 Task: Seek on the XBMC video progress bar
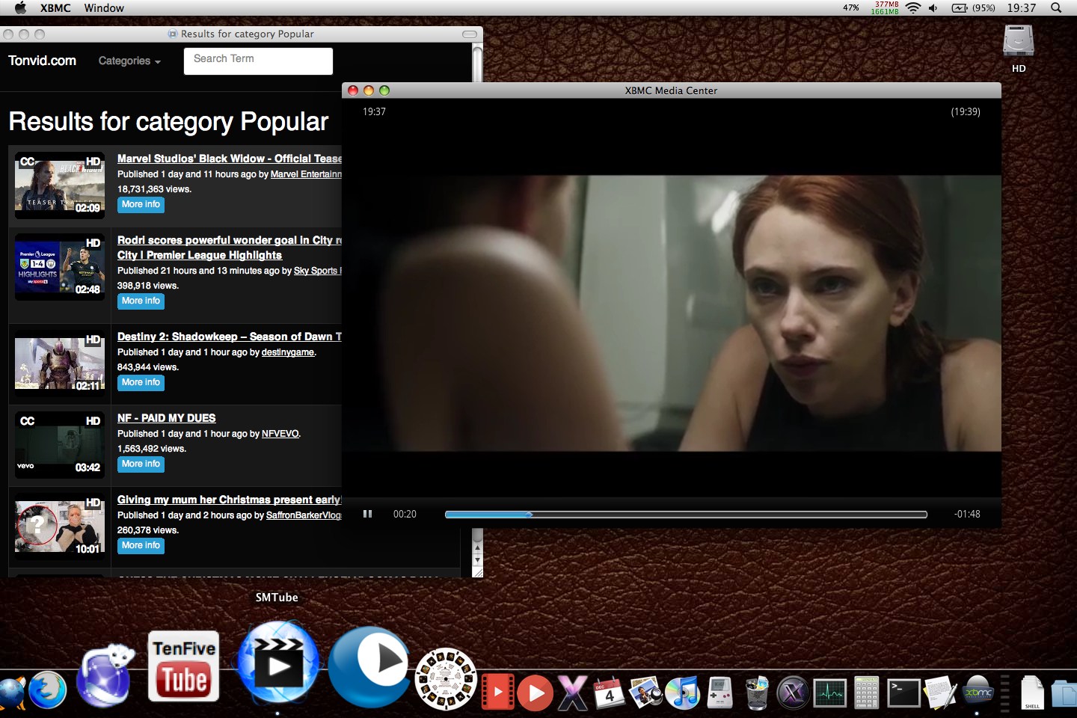pyautogui.click(x=686, y=514)
